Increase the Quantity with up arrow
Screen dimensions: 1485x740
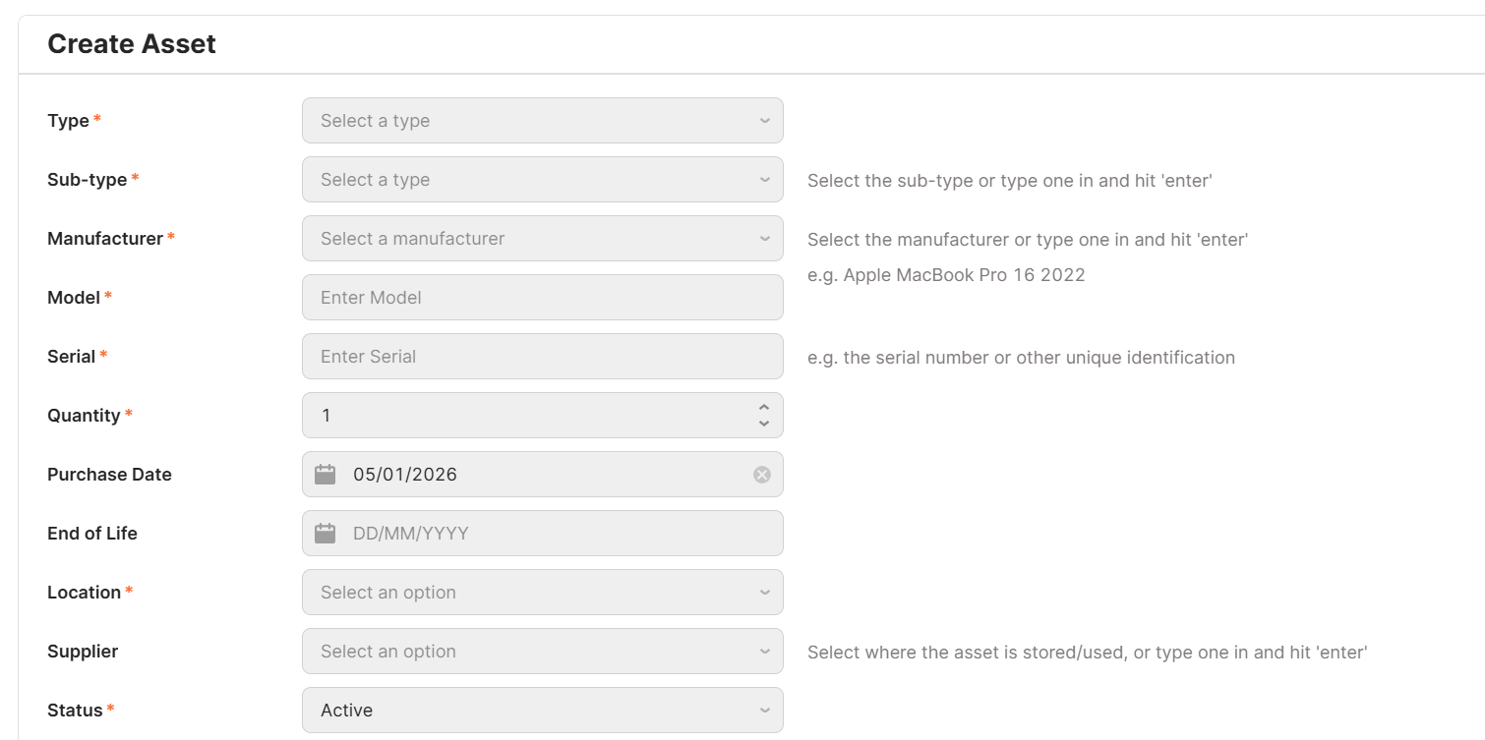click(x=764, y=408)
